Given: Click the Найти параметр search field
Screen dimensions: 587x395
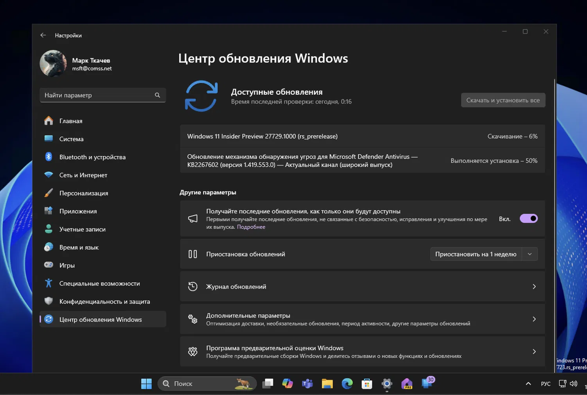Looking at the screenshot, I should point(103,95).
